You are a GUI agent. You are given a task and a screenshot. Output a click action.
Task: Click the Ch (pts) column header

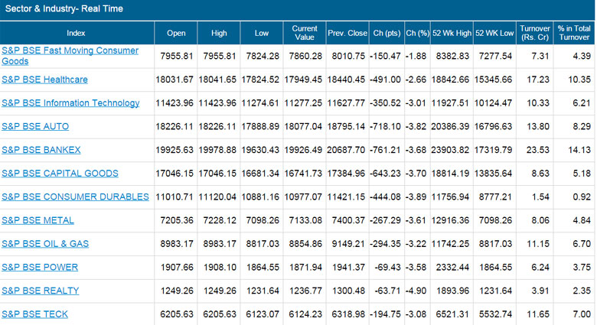[x=387, y=33]
